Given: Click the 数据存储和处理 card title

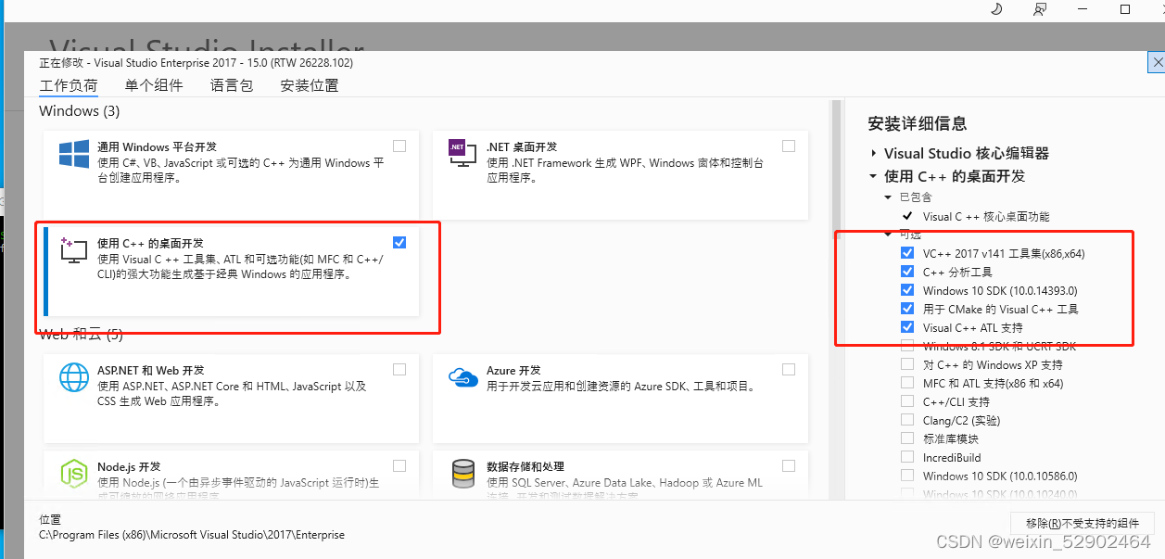Looking at the screenshot, I should tap(526, 466).
